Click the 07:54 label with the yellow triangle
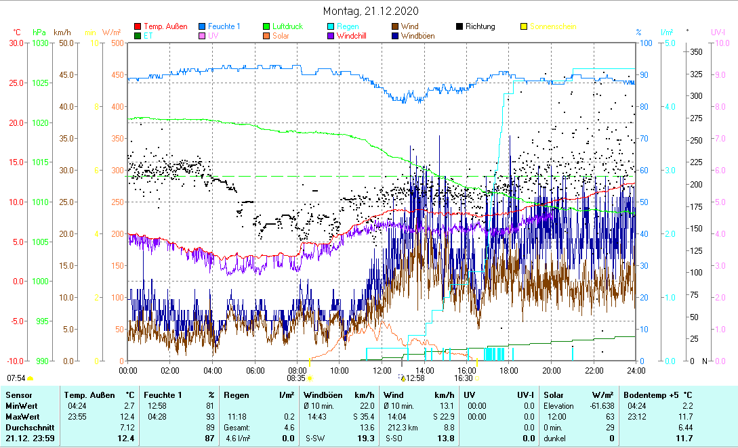 pyautogui.click(x=20, y=378)
